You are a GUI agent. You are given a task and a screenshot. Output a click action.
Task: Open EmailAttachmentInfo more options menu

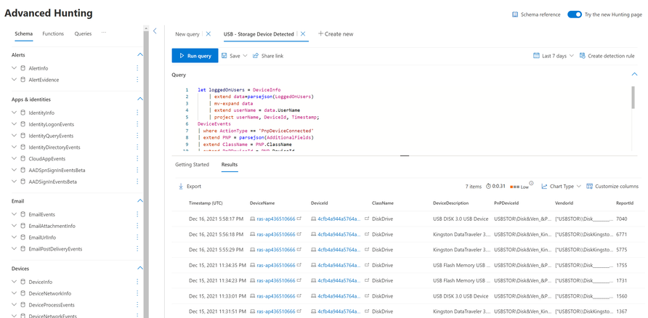pos(137,226)
